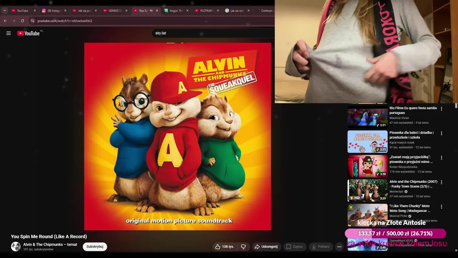458x258 pixels.
Task: Go to the YouTube home logo
Action: [x=28, y=33]
